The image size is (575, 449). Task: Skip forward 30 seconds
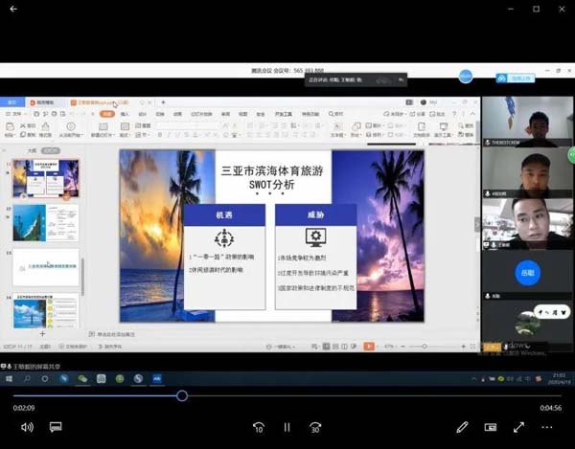coord(315,426)
